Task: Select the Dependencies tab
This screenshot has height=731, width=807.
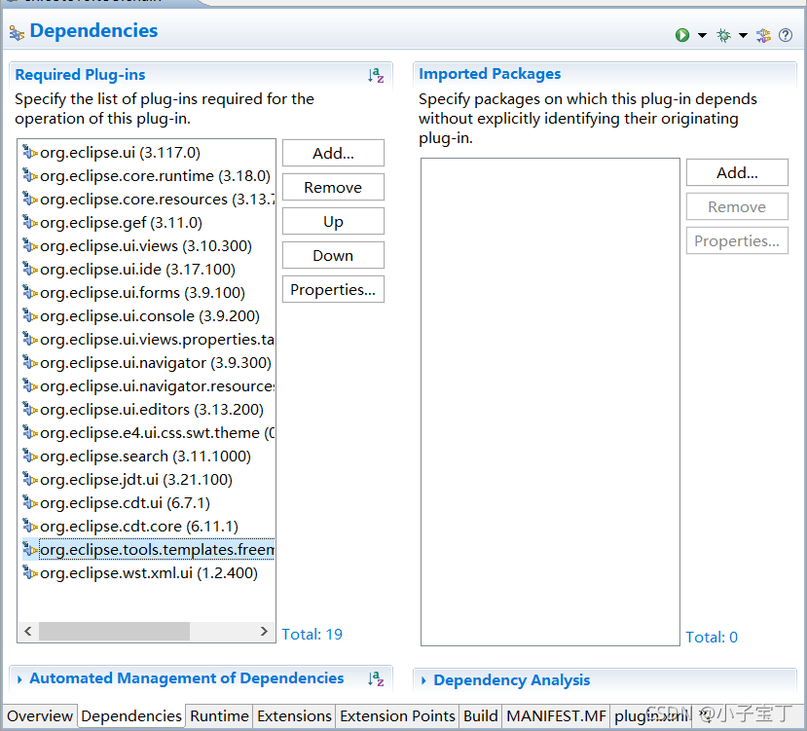Action: (x=131, y=716)
